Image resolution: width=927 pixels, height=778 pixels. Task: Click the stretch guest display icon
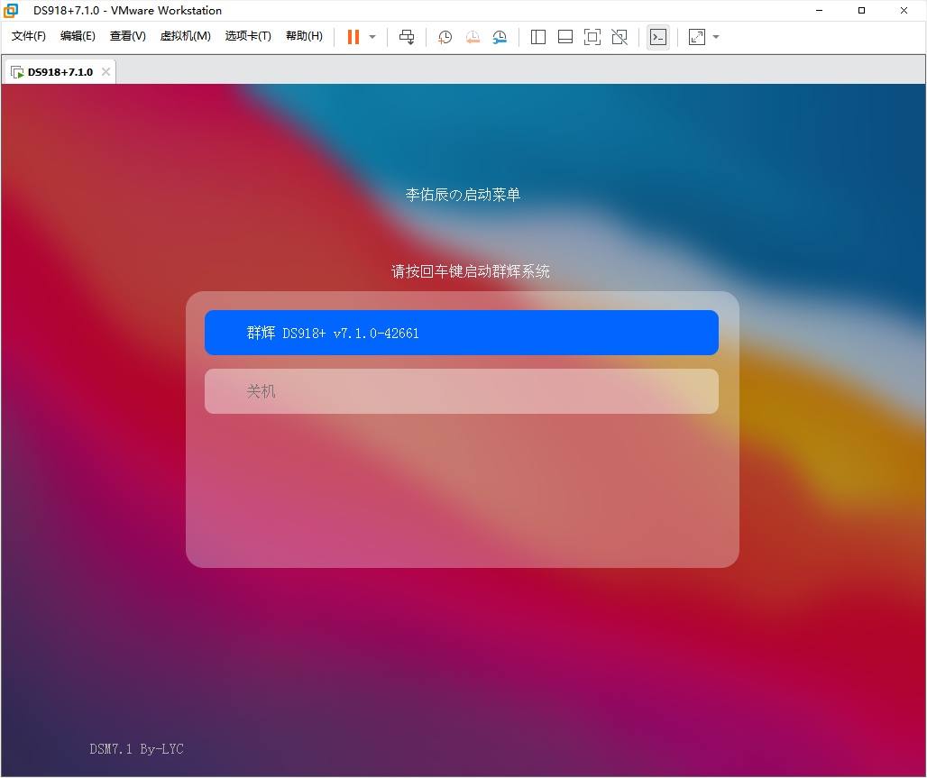697,37
